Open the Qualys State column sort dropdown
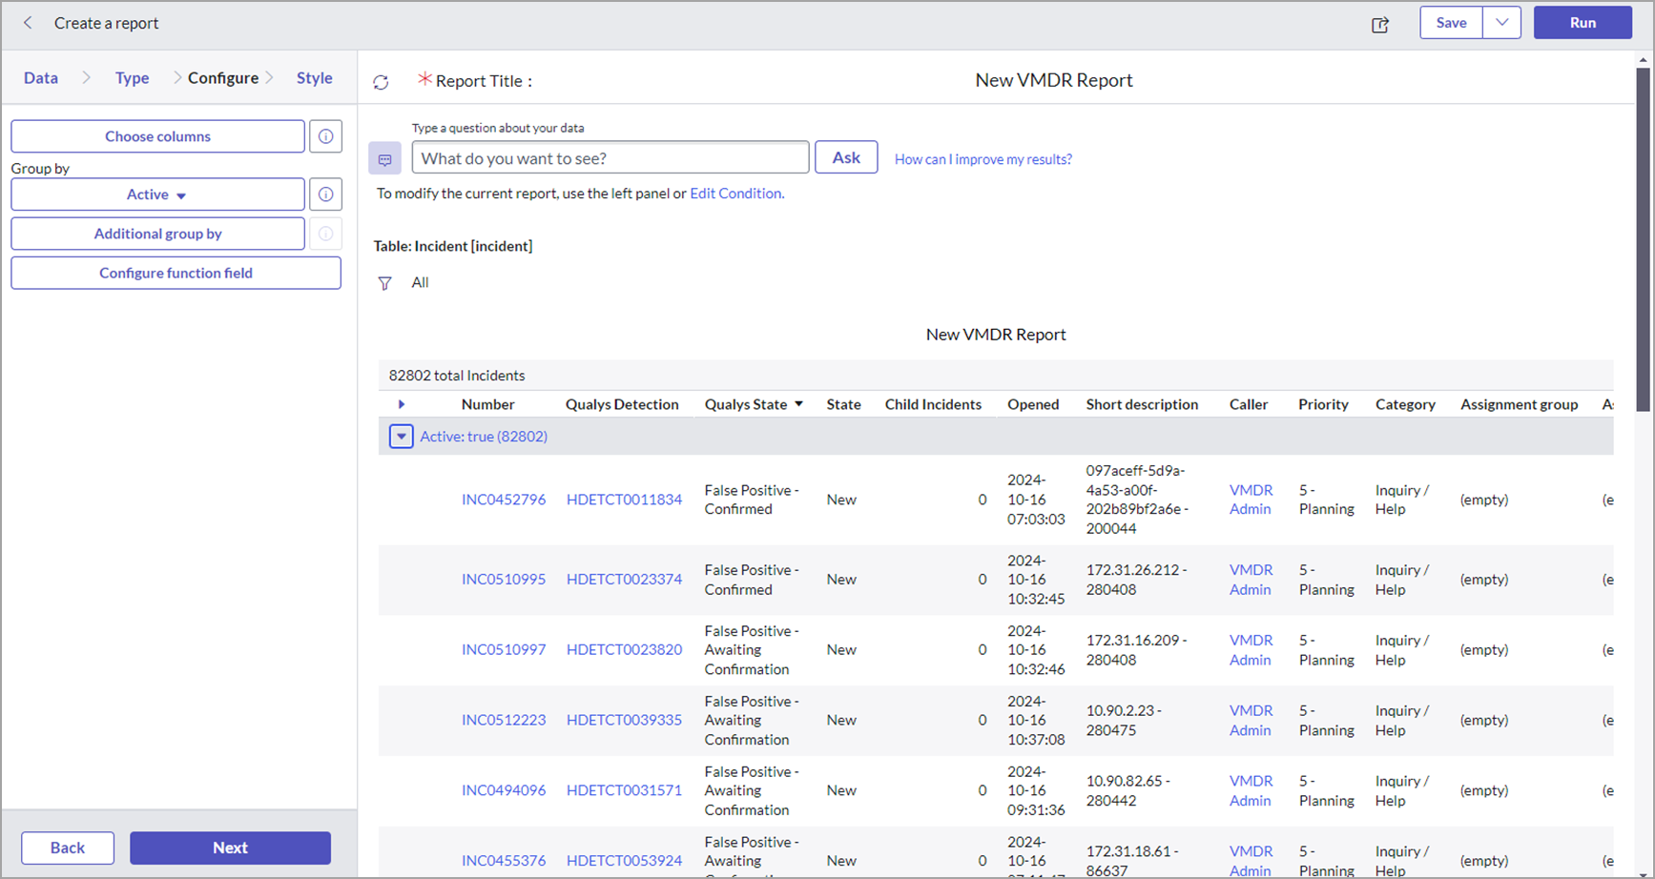 click(x=799, y=403)
